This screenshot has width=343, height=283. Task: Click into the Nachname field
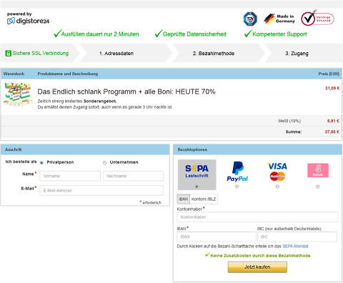[133, 176]
